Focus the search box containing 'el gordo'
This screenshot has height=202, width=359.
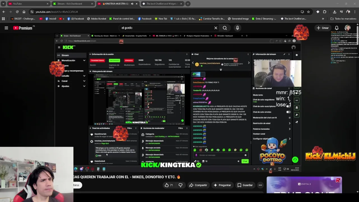pos(165,28)
